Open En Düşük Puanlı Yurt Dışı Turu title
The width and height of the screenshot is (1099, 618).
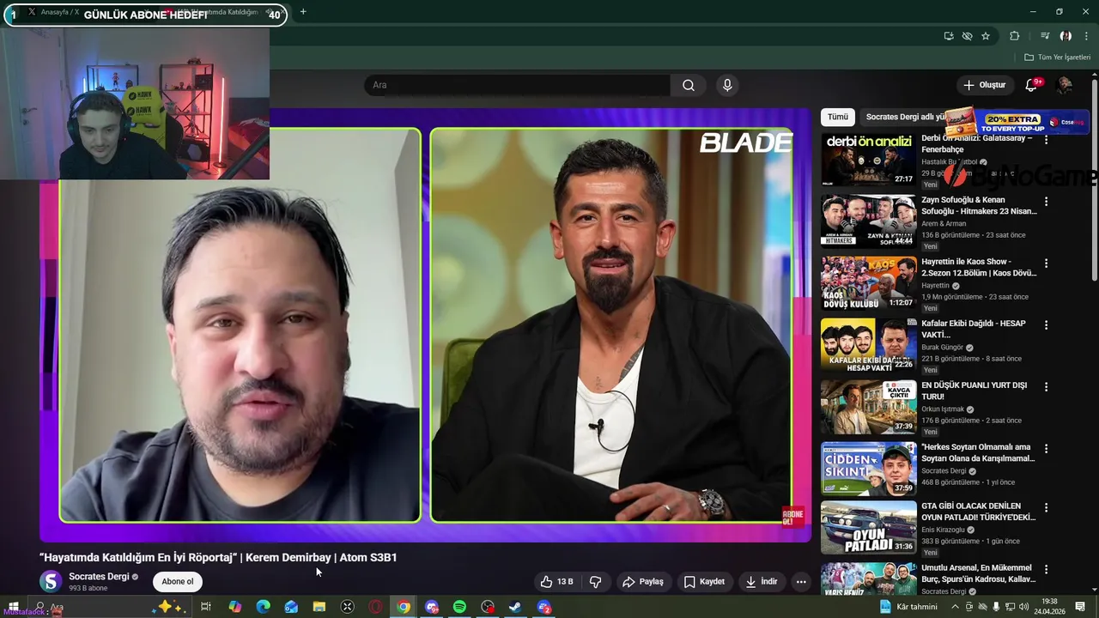pos(974,391)
